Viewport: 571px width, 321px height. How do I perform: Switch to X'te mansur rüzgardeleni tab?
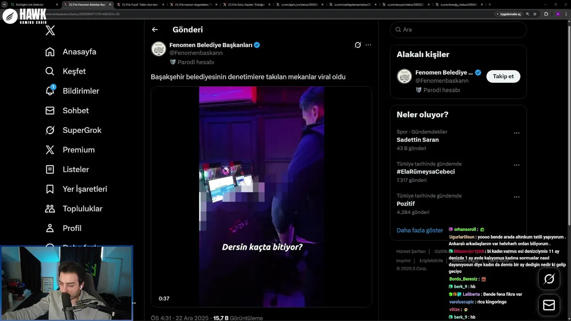click(193, 4)
